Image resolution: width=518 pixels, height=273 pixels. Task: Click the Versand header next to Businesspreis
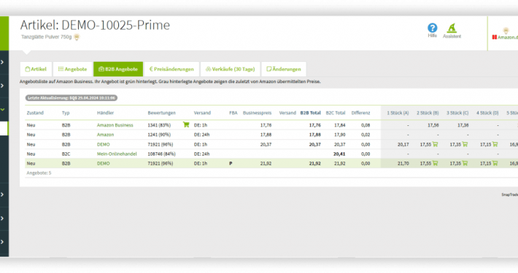(287, 113)
